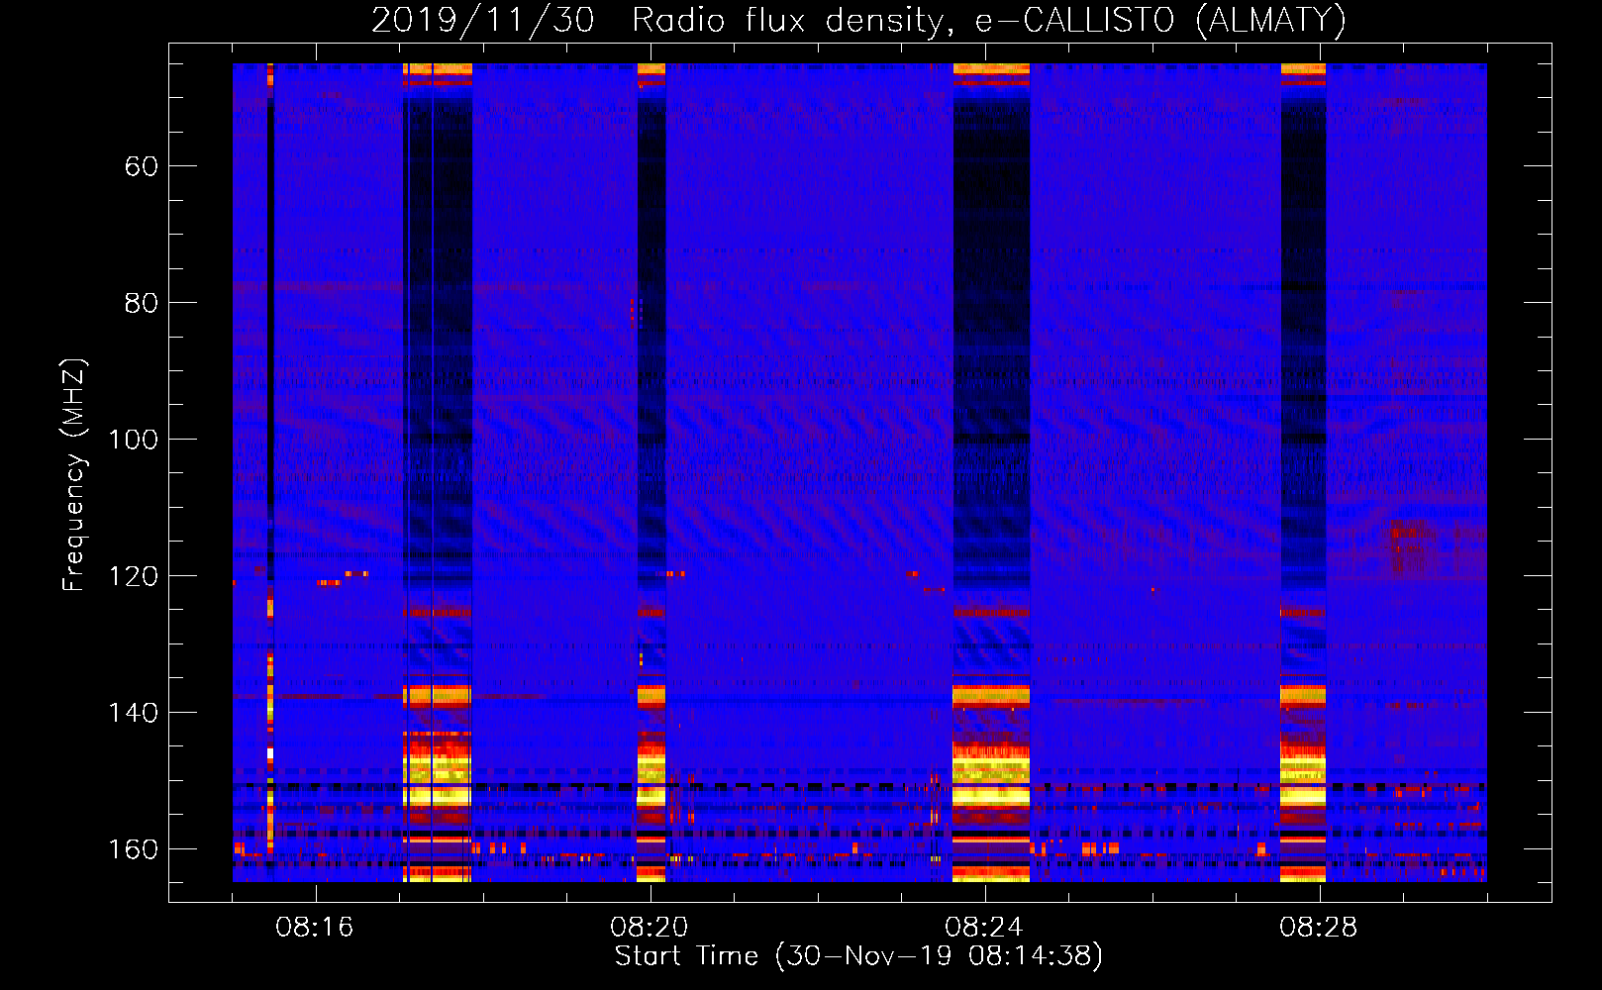Click the 08:20 time tick label

coord(650,928)
